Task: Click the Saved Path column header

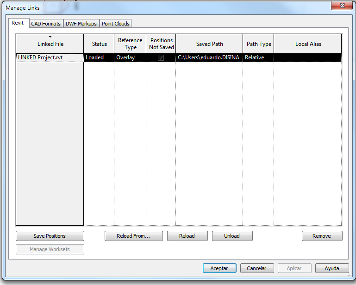Action: [209, 44]
